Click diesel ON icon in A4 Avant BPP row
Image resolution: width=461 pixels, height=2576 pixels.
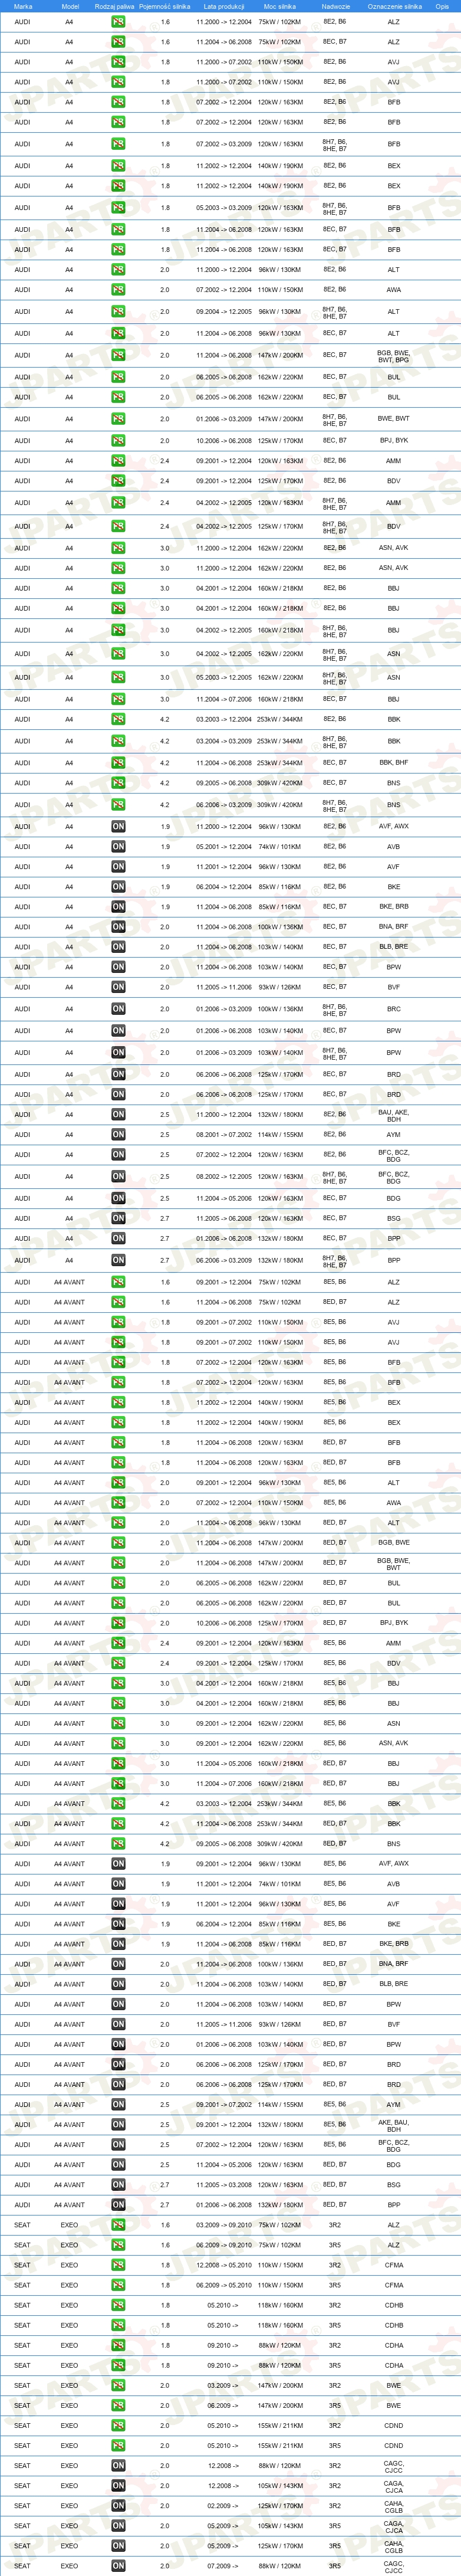(118, 2205)
